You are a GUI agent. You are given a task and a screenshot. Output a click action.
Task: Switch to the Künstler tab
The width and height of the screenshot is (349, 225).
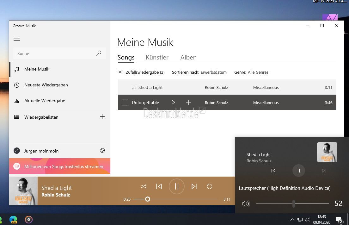[157, 58]
